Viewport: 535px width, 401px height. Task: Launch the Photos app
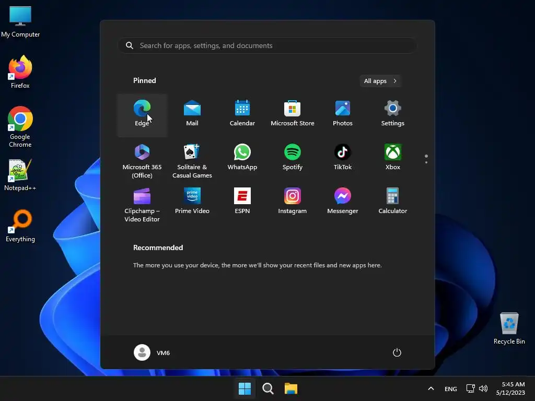343,115
